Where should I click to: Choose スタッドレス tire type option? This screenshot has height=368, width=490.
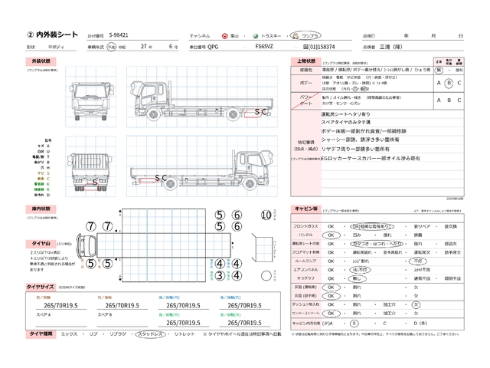(x=150, y=334)
